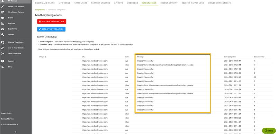This screenshot has height=134, width=277.
Task: Click the Last 100 Mindbody Logs heading
Action: [47, 37]
